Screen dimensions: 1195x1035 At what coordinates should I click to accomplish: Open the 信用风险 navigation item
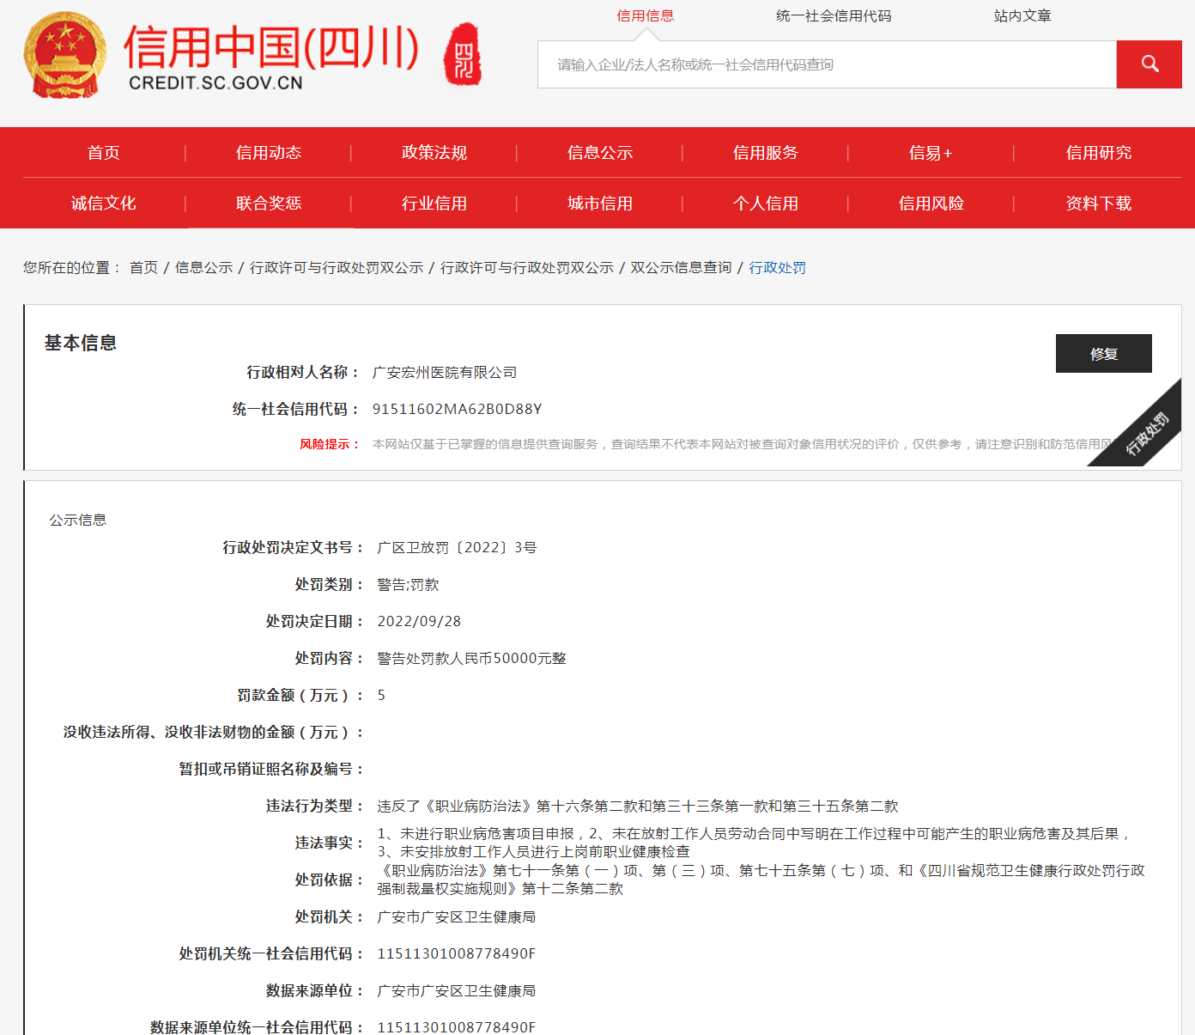[x=931, y=204]
